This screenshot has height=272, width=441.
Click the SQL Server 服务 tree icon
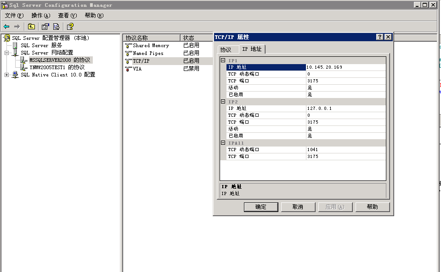coord(15,45)
